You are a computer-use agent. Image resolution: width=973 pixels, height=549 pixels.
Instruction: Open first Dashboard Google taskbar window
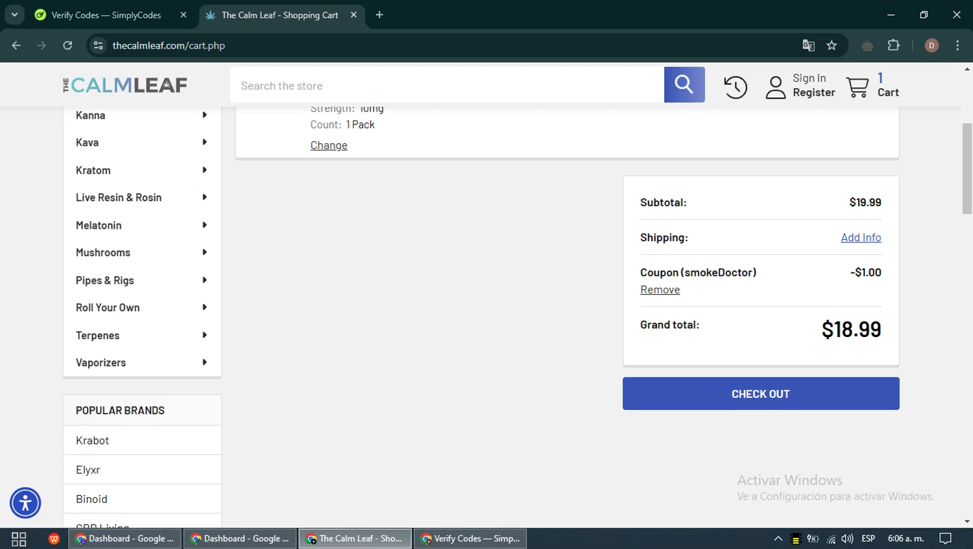tap(125, 539)
